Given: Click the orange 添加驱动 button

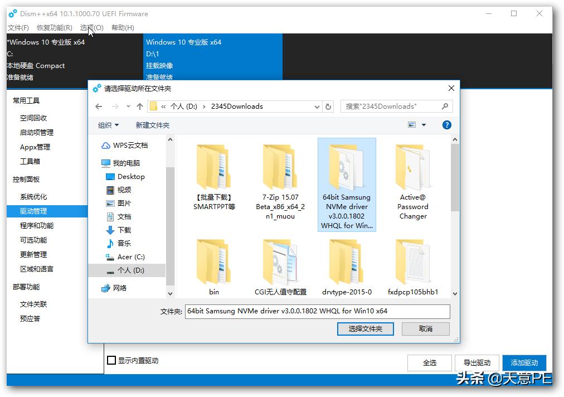Looking at the screenshot, I should pyautogui.click(x=524, y=362).
